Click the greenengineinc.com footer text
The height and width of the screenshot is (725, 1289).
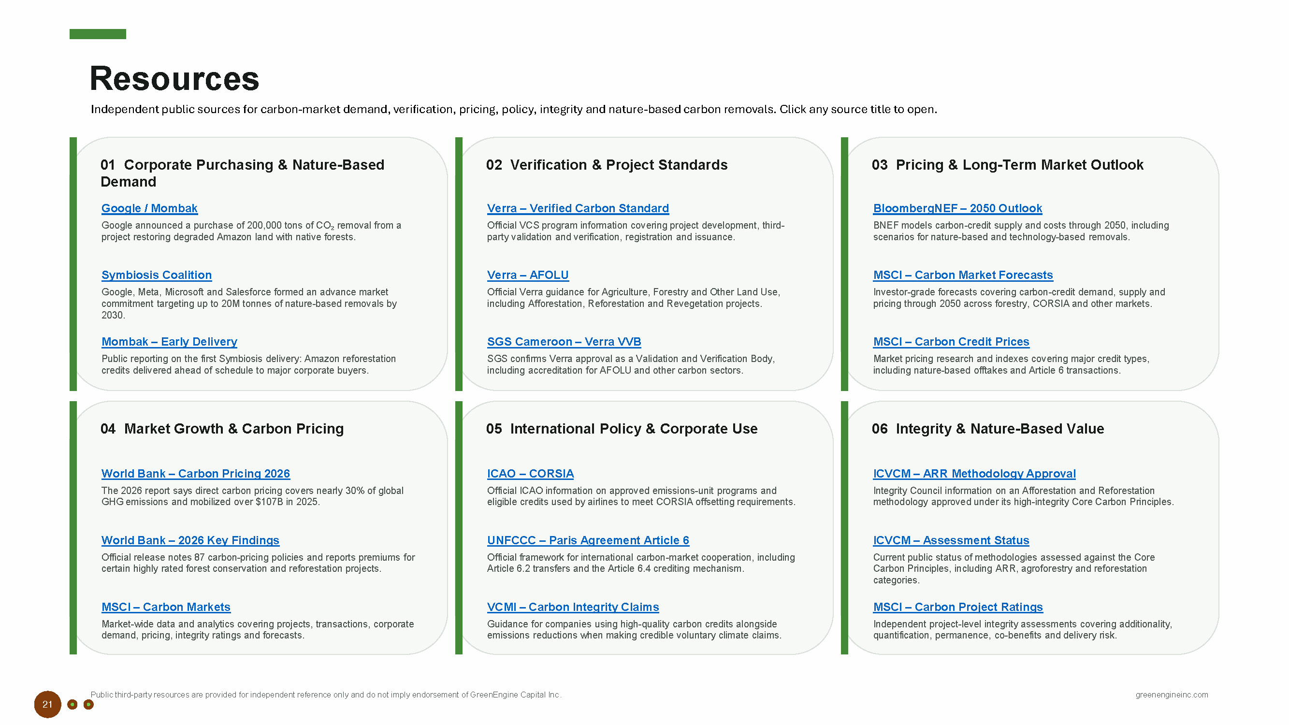(x=1172, y=695)
